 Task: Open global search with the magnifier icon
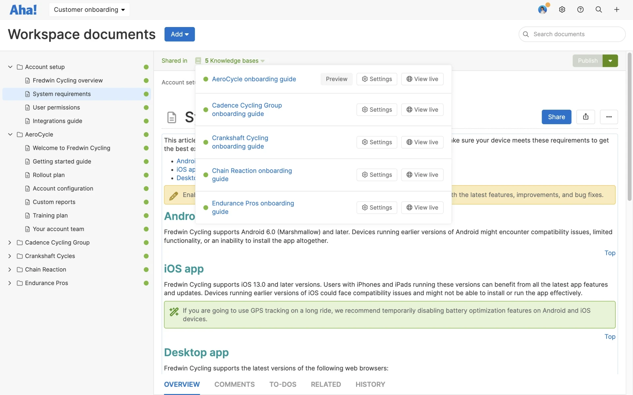[598, 10]
